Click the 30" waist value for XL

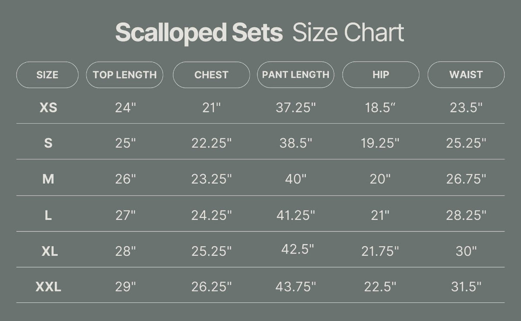pos(466,251)
